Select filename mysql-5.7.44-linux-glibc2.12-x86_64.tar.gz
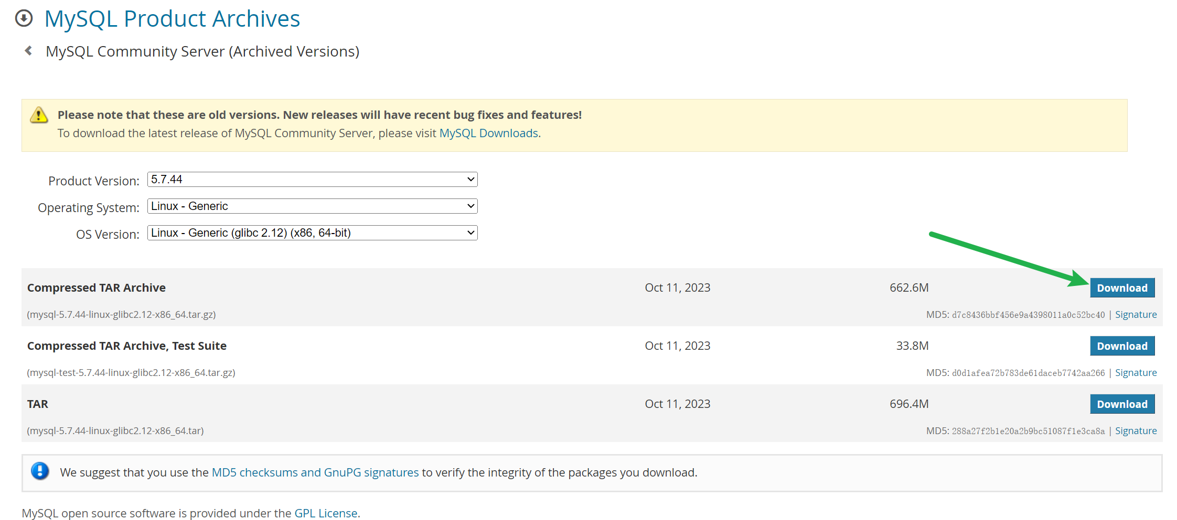 click(x=121, y=315)
